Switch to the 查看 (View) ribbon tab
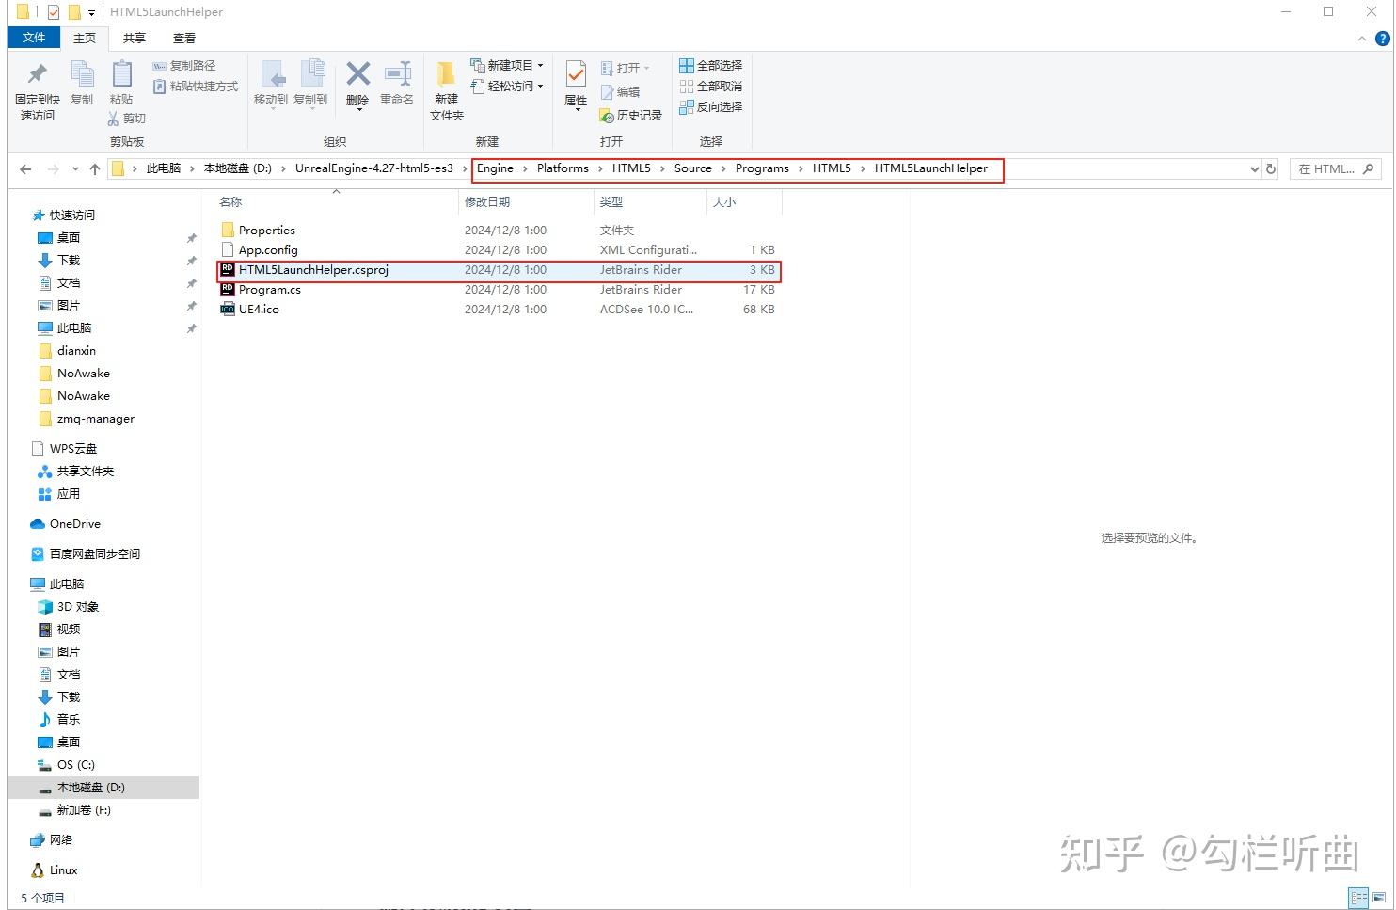The image size is (1396, 910). pyautogui.click(x=183, y=38)
